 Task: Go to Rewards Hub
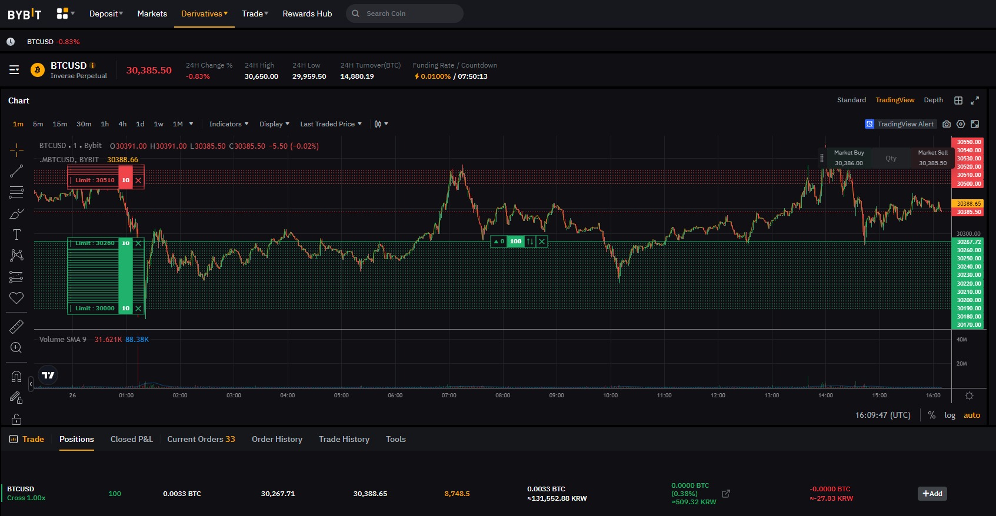[x=307, y=14]
